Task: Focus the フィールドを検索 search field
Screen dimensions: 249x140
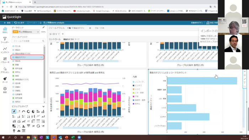Action: tap(28, 41)
